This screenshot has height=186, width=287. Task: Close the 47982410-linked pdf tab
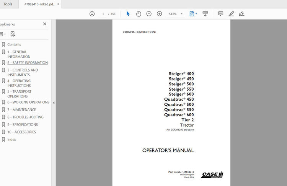59,4
